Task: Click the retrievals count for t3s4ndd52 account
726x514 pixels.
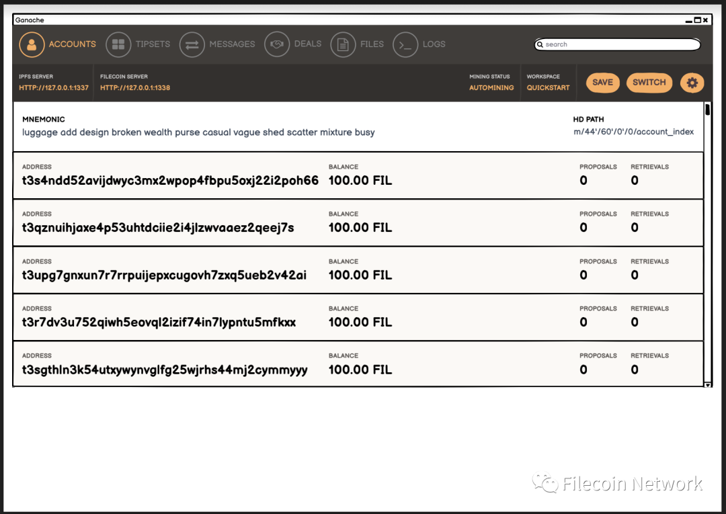Action: pos(635,181)
